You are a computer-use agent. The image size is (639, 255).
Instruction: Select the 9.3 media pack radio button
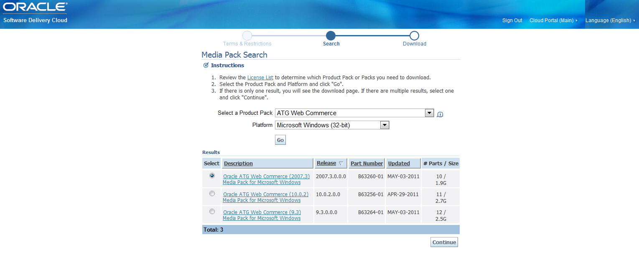point(212,212)
